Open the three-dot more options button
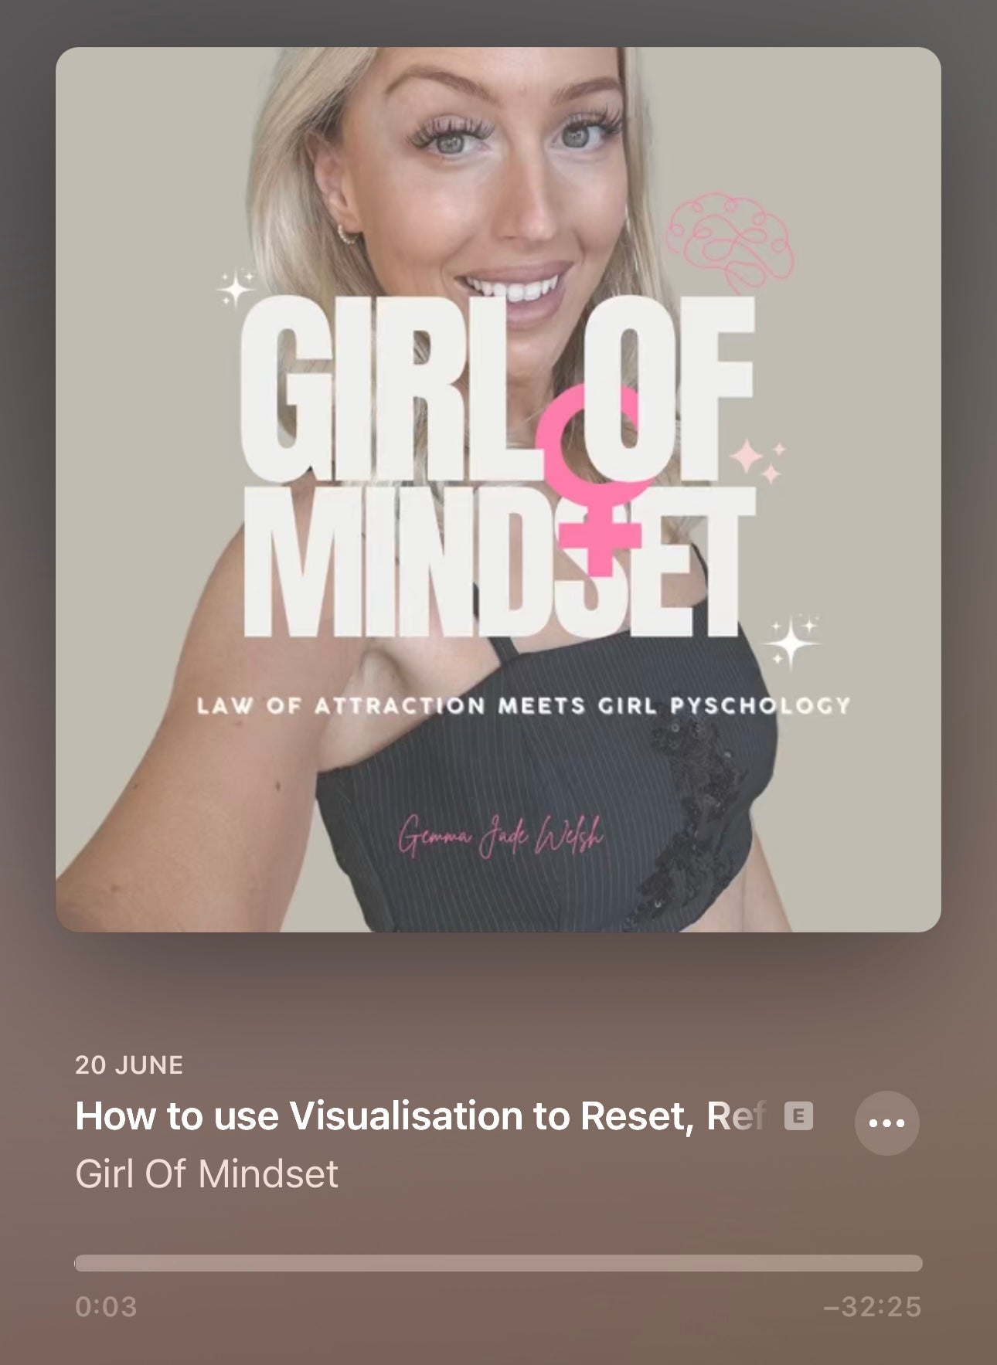 pos(886,1122)
